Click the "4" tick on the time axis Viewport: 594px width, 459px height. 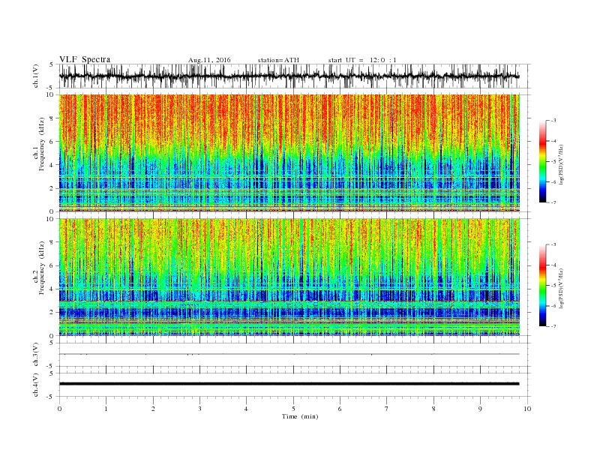[x=246, y=409]
